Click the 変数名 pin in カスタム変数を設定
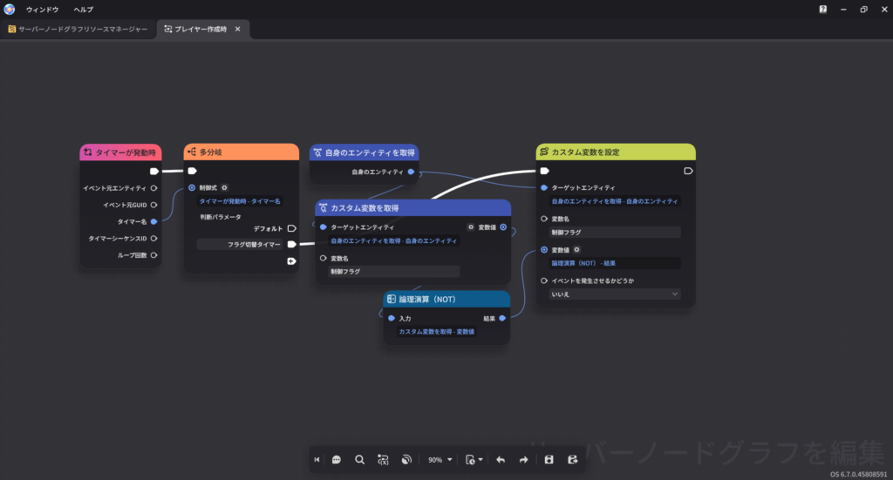Viewport: 893px width, 480px height. [544, 219]
